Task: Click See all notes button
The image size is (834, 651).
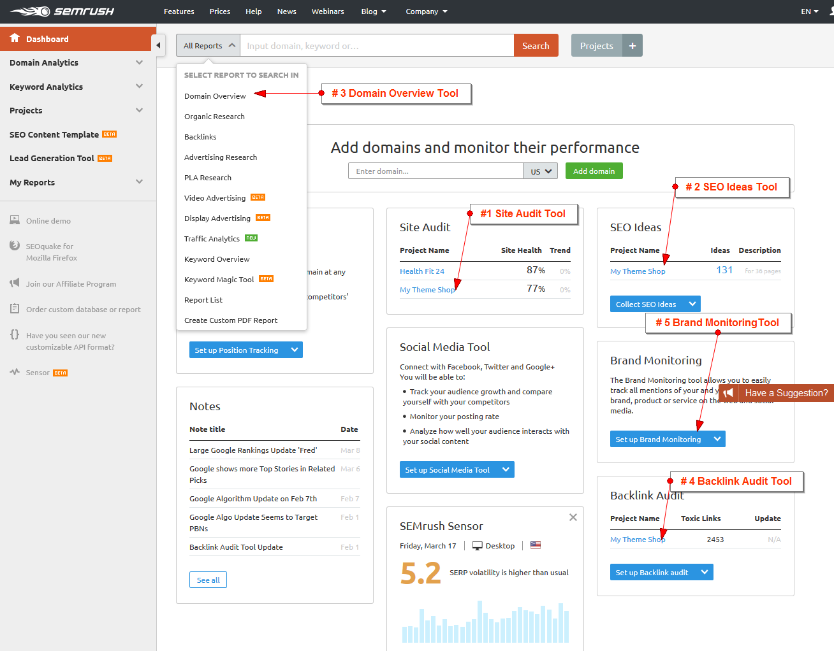Action: point(208,580)
